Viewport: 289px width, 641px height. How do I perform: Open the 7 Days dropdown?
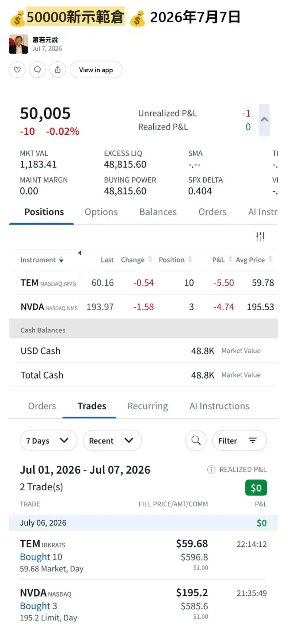[x=48, y=440]
